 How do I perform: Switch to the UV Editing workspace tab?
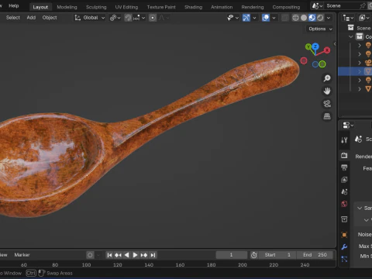point(126,7)
